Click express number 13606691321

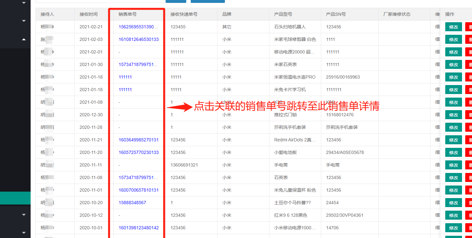[184, 165]
